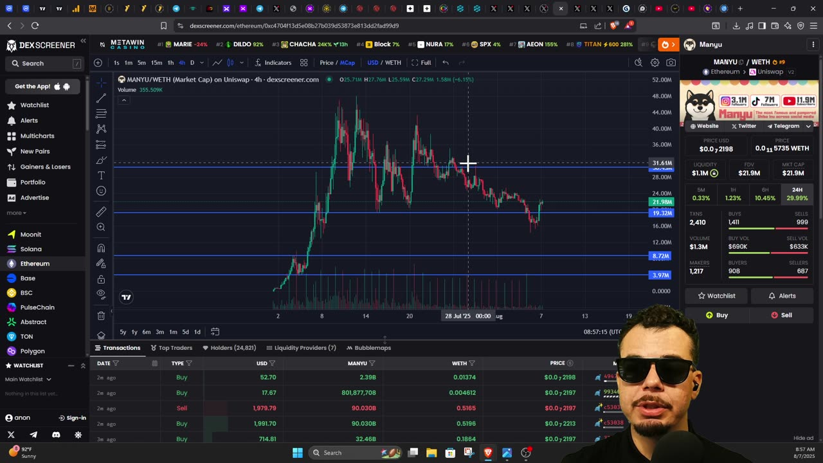Select the trend line drawing tool

tap(101, 98)
